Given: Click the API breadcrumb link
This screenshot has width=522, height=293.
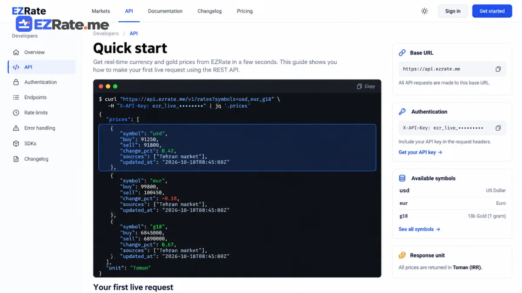Looking at the screenshot, I should click(134, 33).
